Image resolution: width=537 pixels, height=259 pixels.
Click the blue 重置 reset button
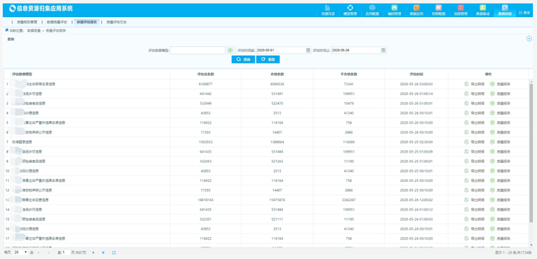pos(267,59)
